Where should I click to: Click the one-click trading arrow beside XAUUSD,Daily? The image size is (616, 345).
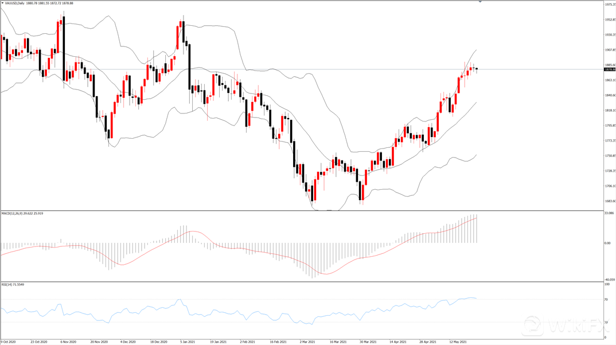(2, 3)
